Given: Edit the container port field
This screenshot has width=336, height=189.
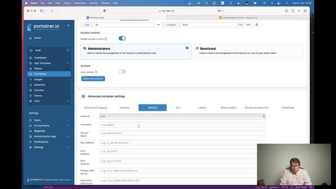Looking at the screenshot, I should [x=208, y=25].
